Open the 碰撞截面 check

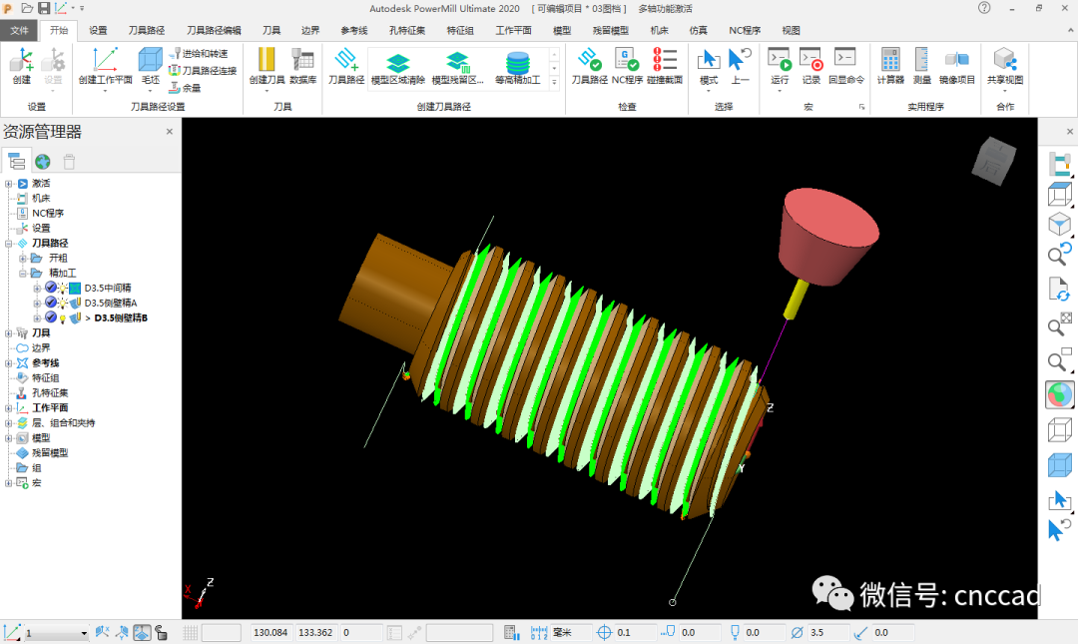tap(665, 66)
